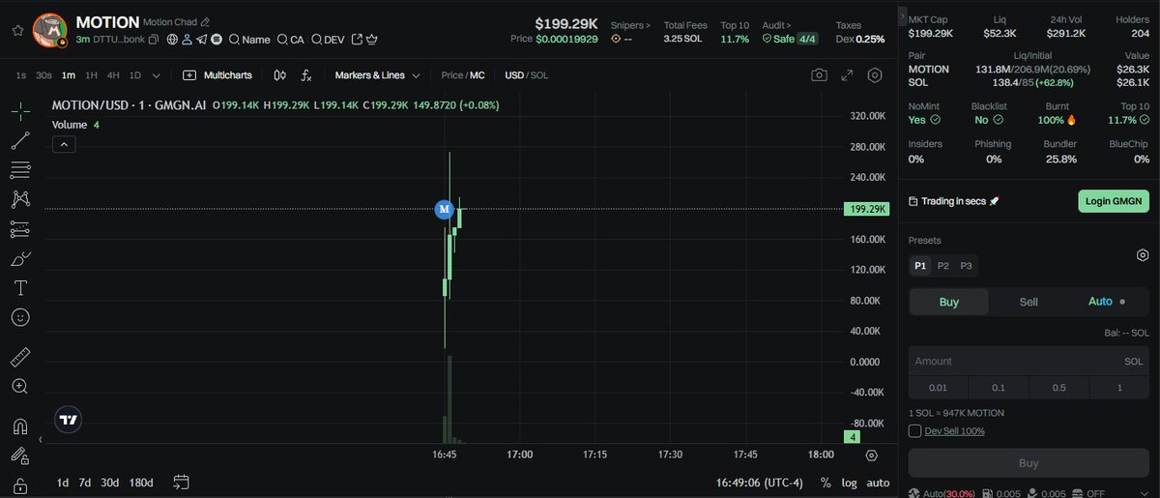Edit the Motion Chad name with pencil icon
Screen dimensions: 1160x498
coord(205,21)
